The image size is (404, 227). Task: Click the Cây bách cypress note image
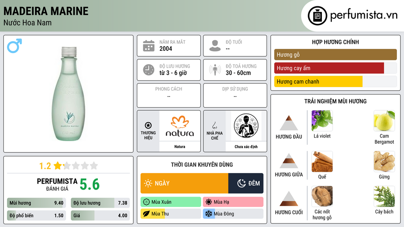[x=384, y=196]
